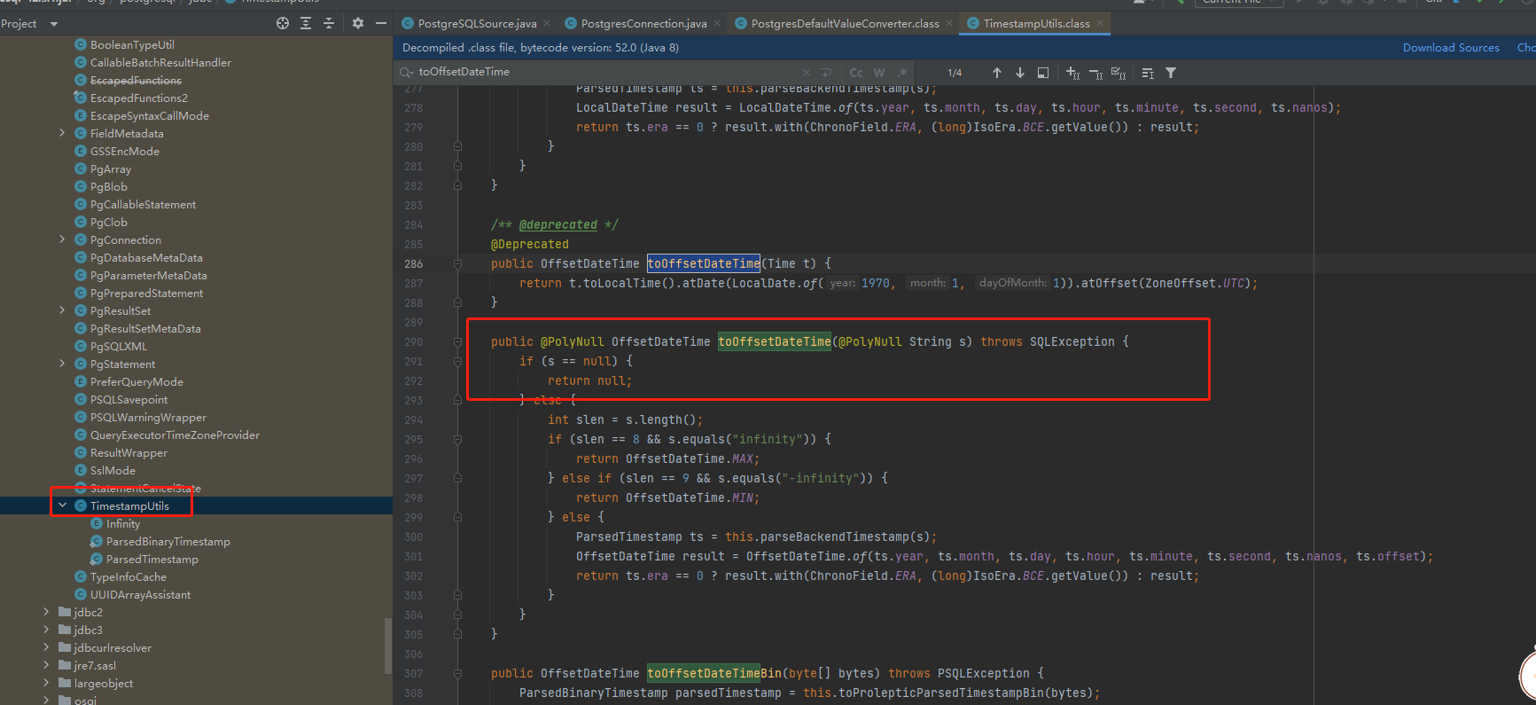Go to next search occurrence
Screen dimensions: 1536x705
(x=1020, y=73)
